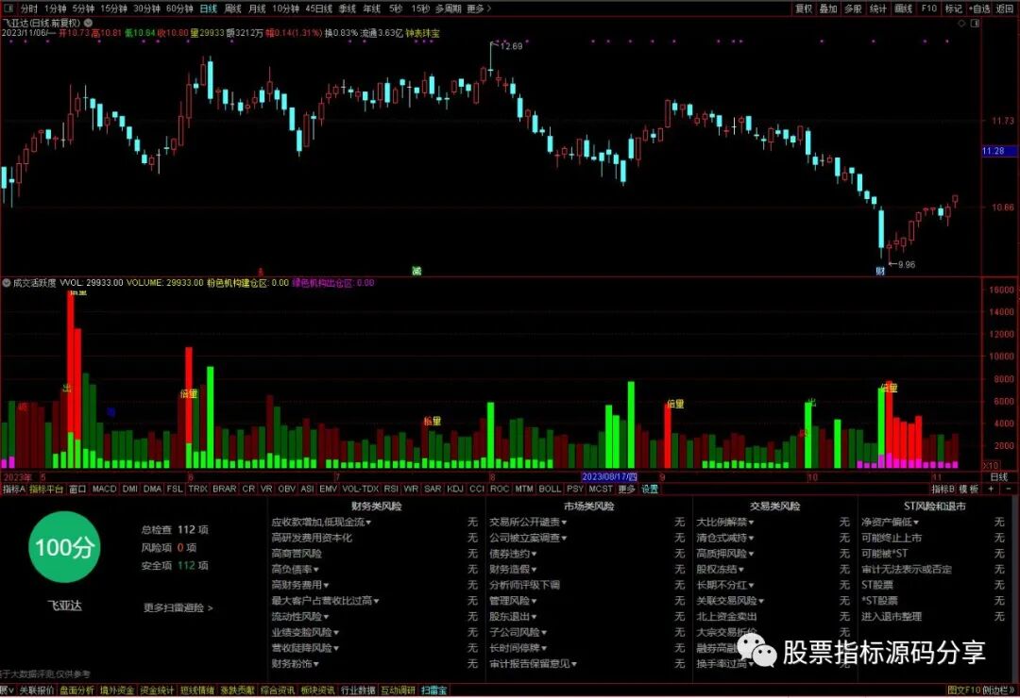The image size is (1020, 698).
Task: Select the RSI indicator
Action: tap(391, 489)
